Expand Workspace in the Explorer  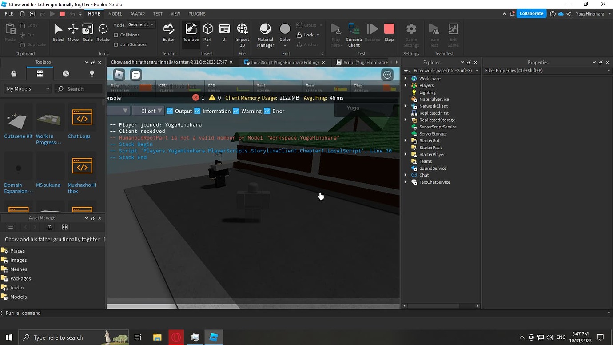[x=405, y=78]
